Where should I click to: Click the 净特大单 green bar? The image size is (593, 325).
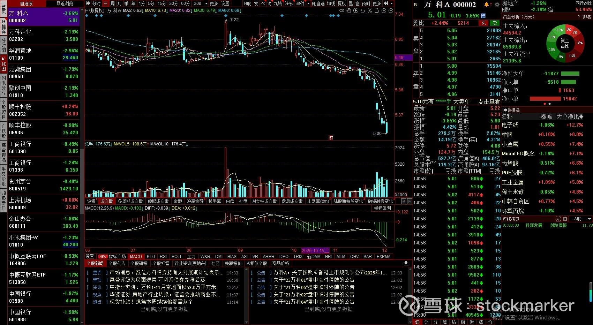click(570, 74)
